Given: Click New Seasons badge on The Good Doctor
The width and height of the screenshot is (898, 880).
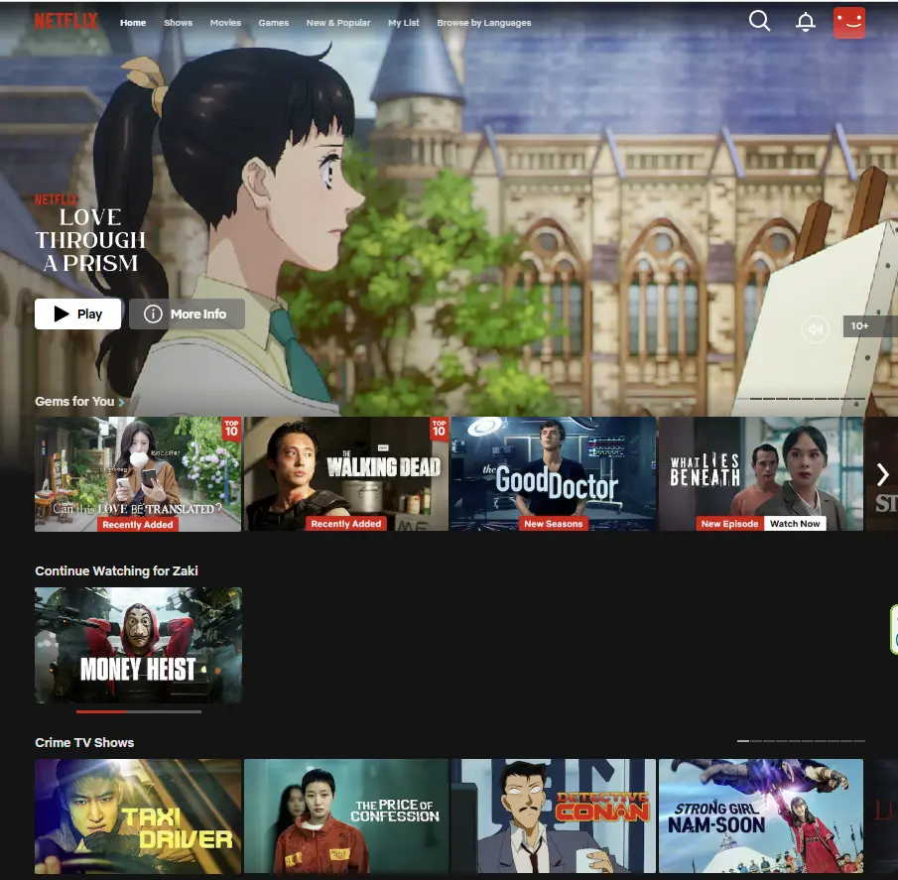Looking at the screenshot, I should point(554,524).
